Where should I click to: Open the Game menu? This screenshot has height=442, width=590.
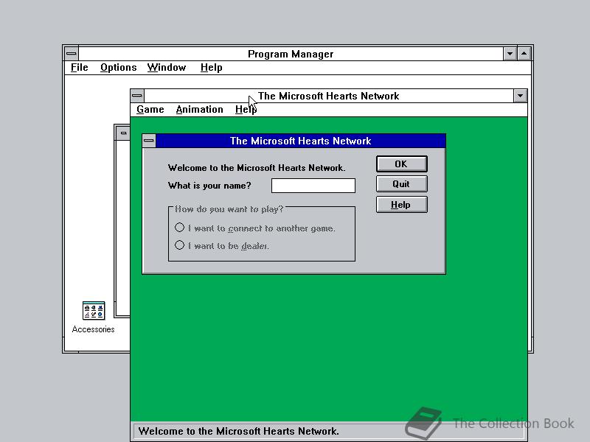[x=150, y=109]
